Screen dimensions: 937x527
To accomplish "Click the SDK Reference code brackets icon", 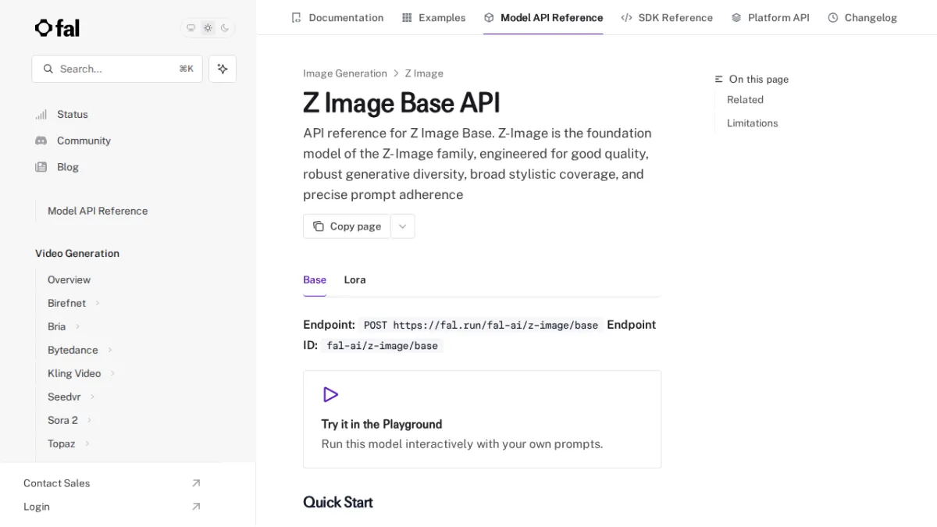I will coord(626,17).
